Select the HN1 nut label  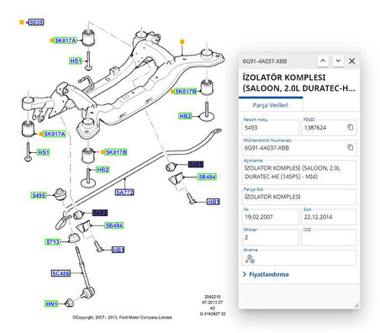coord(51,304)
